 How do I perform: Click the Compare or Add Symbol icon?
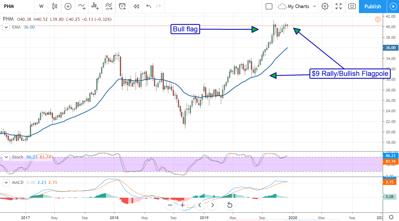pos(68,6)
